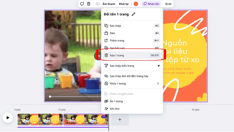Select Sao chép liên kết đến trang này
Screen dimensions: 234x132
point(132,76)
